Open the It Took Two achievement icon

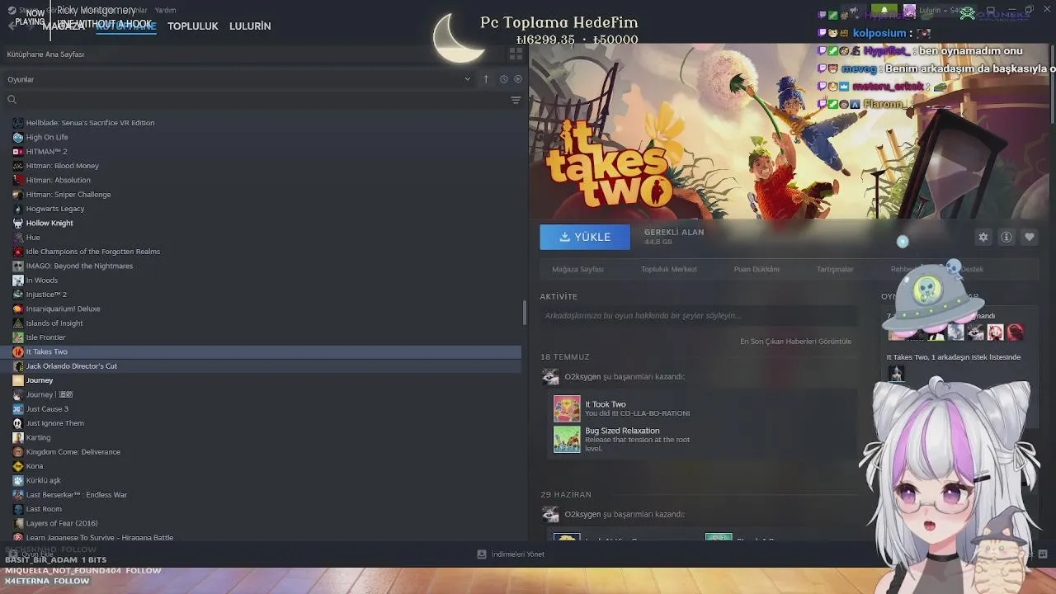(x=567, y=409)
